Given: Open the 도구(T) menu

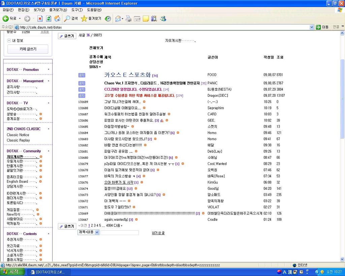Looking at the screenshot, I should coord(77,10).
